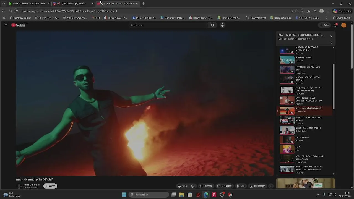The height and width of the screenshot is (199, 354).
Task: Open the Conversation Copilot button
Action: 342,11
